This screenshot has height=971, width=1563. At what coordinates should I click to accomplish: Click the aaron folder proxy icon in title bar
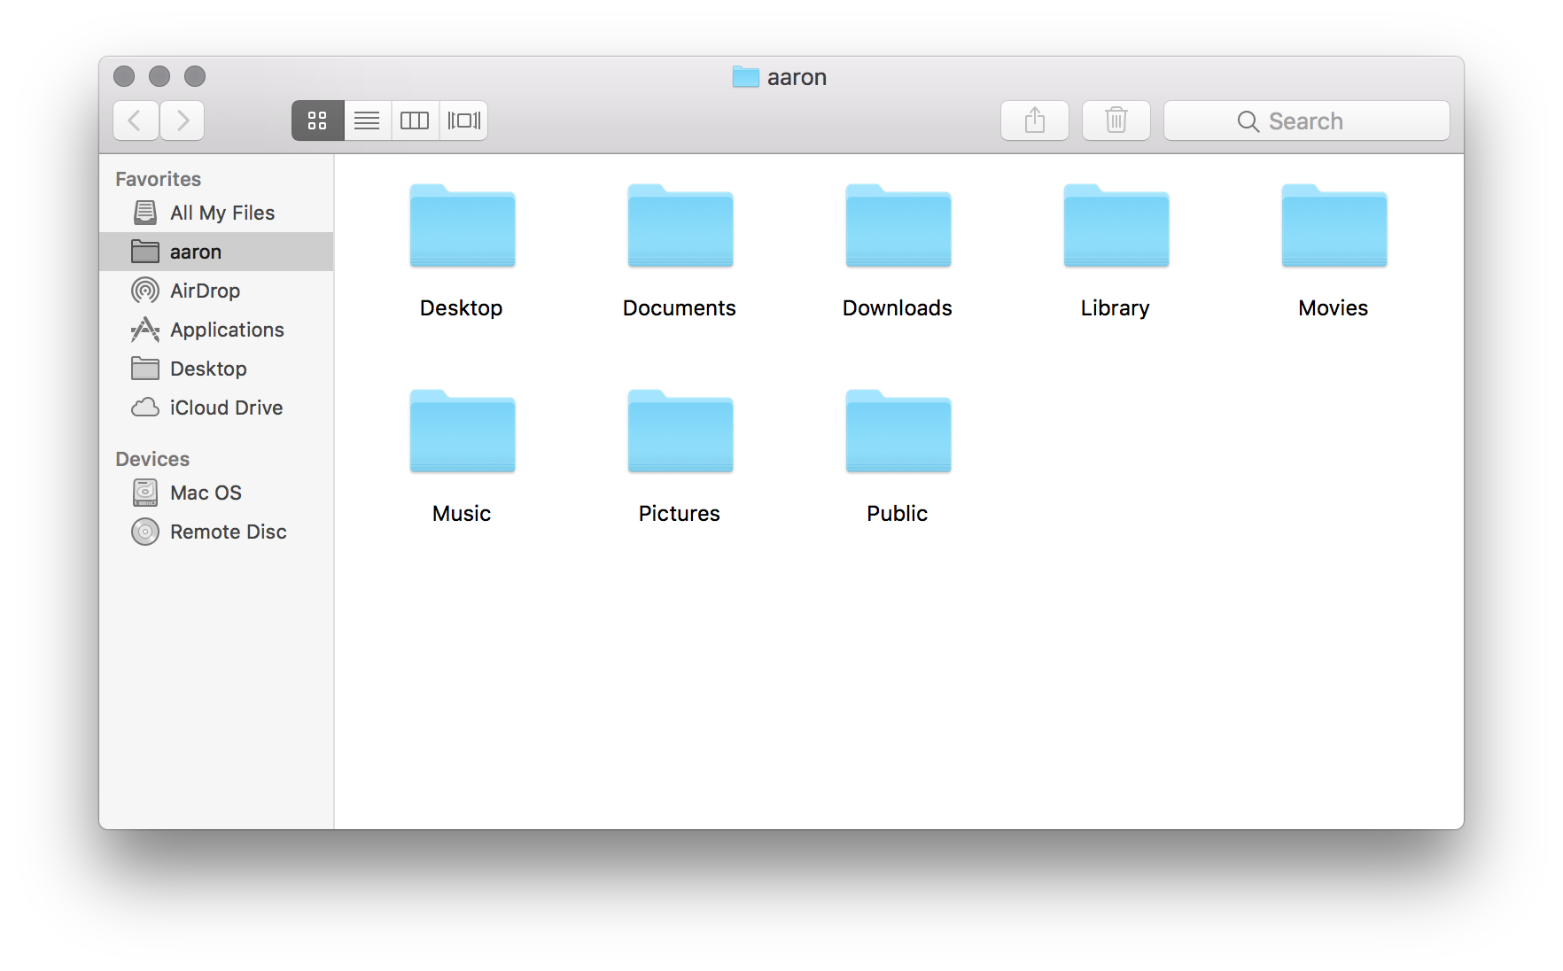click(x=746, y=77)
